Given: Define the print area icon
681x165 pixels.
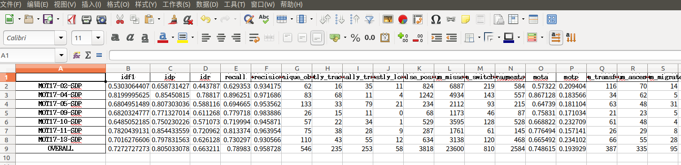Looking at the screenshot, I should click(498, 19).
